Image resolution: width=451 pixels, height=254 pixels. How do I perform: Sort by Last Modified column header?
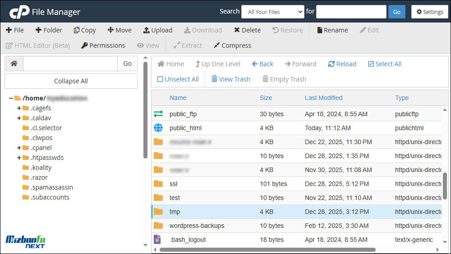coord(323,98)
